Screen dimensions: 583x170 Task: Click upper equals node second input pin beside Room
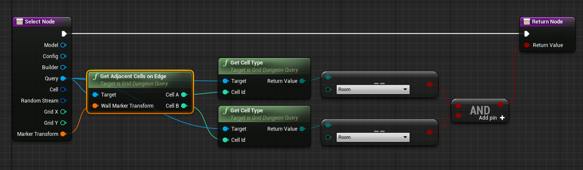click(328, 89)
